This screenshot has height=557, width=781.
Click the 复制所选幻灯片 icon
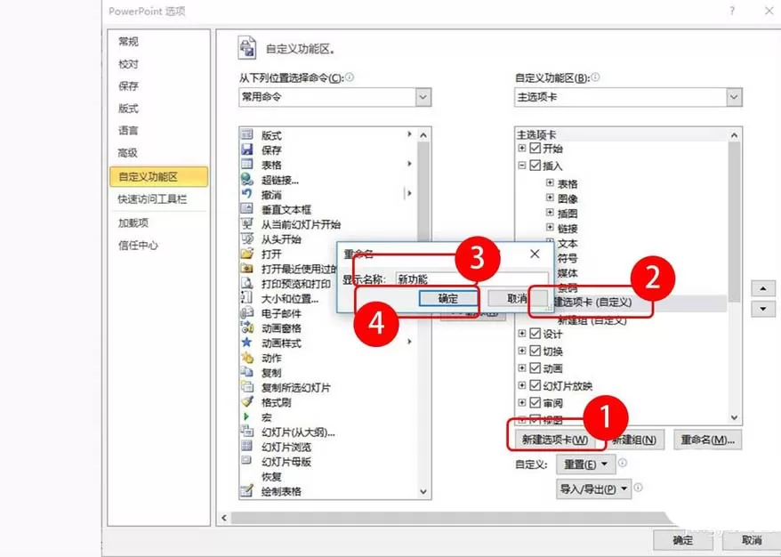247,387
